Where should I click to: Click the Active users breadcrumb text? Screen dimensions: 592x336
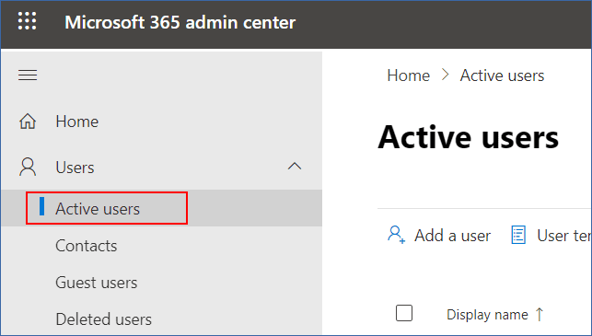(502, 75)
